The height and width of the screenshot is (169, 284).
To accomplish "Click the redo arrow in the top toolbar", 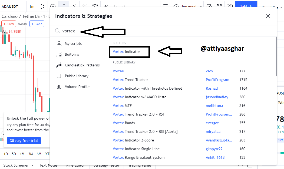I will [x=123, y=6].
